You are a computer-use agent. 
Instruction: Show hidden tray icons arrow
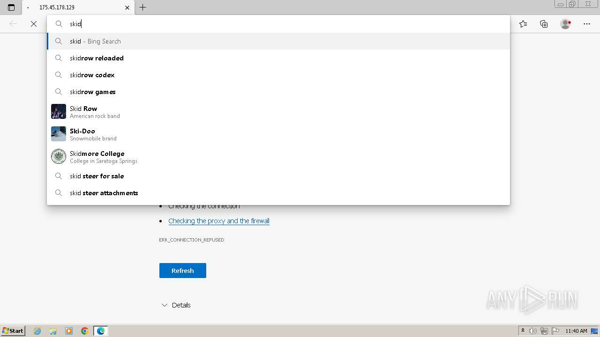tap(523, 331)
